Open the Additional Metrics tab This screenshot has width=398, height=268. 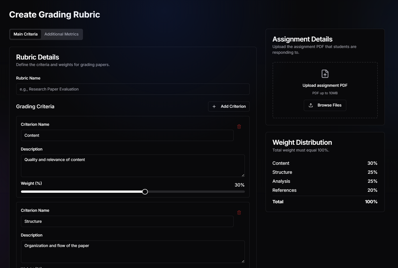coord(61,34)
